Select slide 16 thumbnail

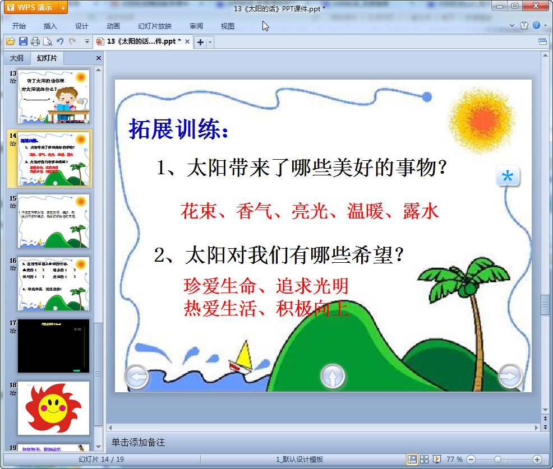[x=54, y=284]
